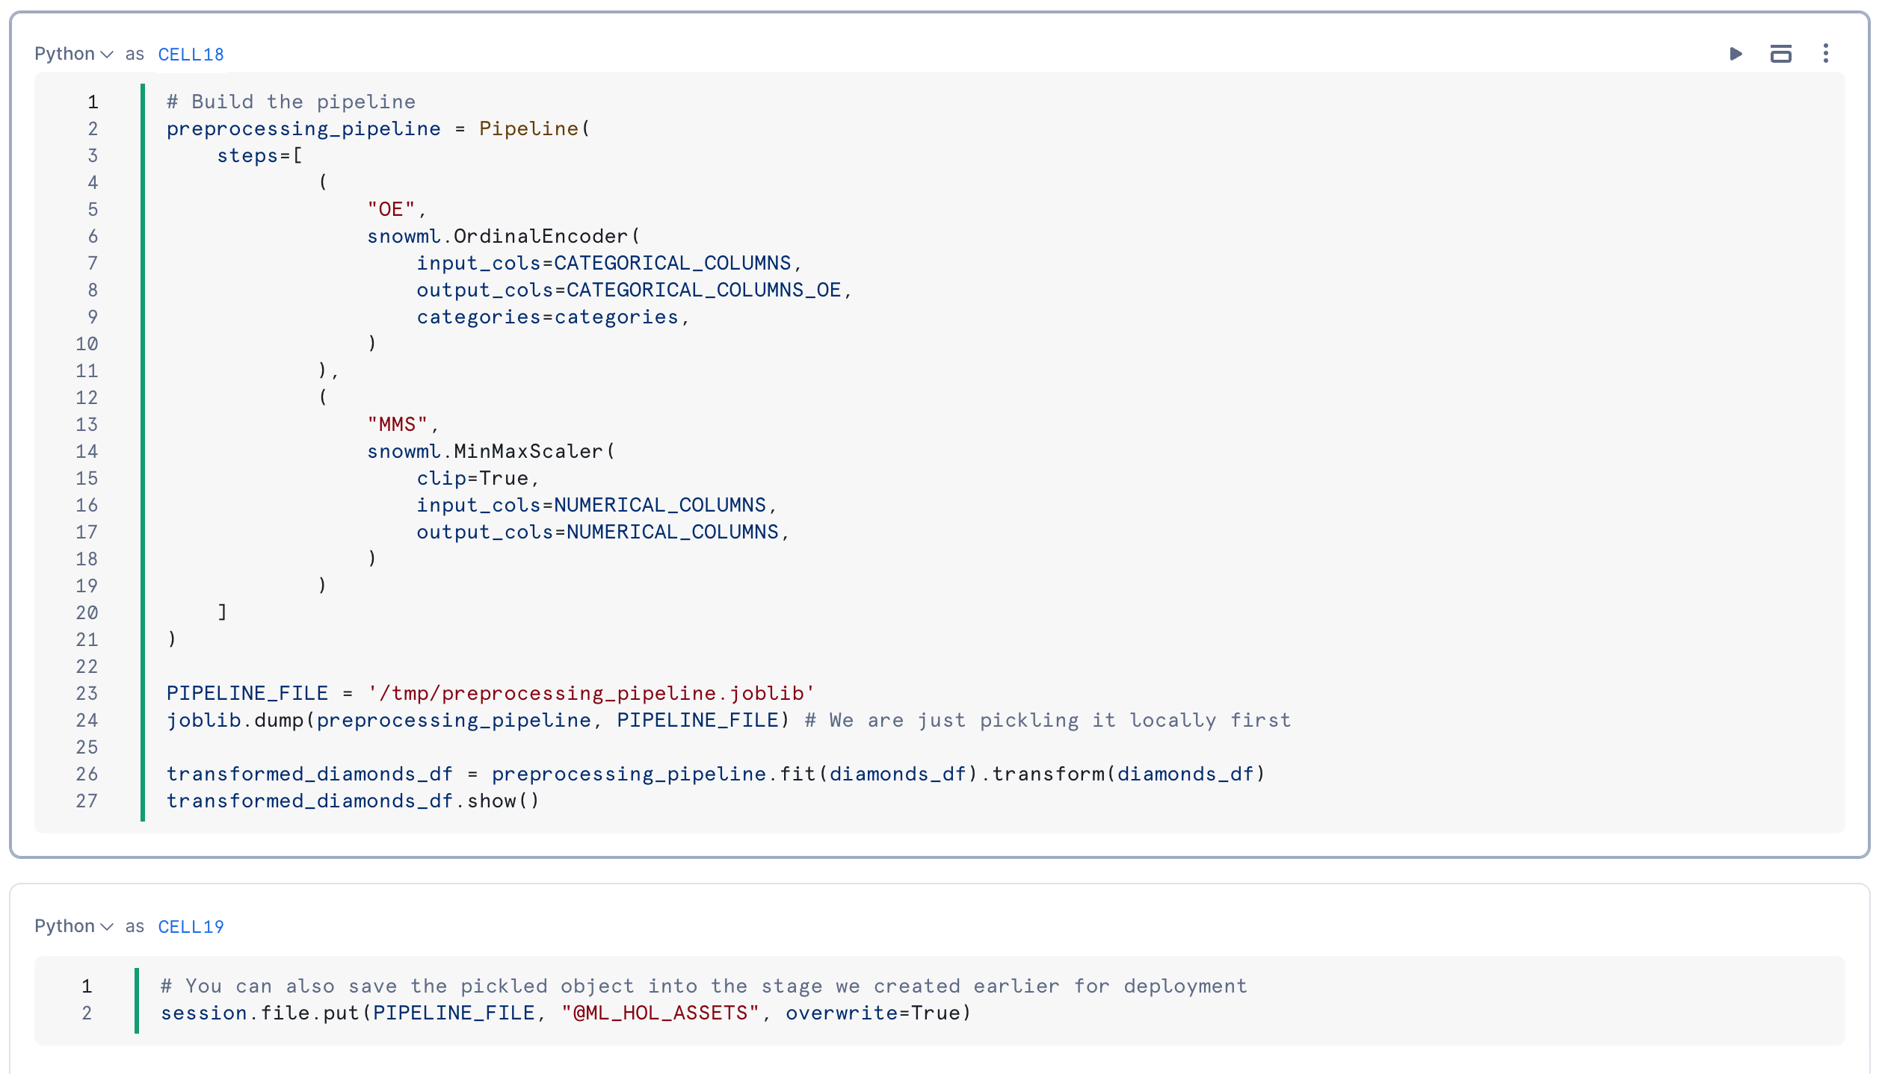
Task: Click the PIPELINE_FILE assignment line
Action: (x=490, y=693)
